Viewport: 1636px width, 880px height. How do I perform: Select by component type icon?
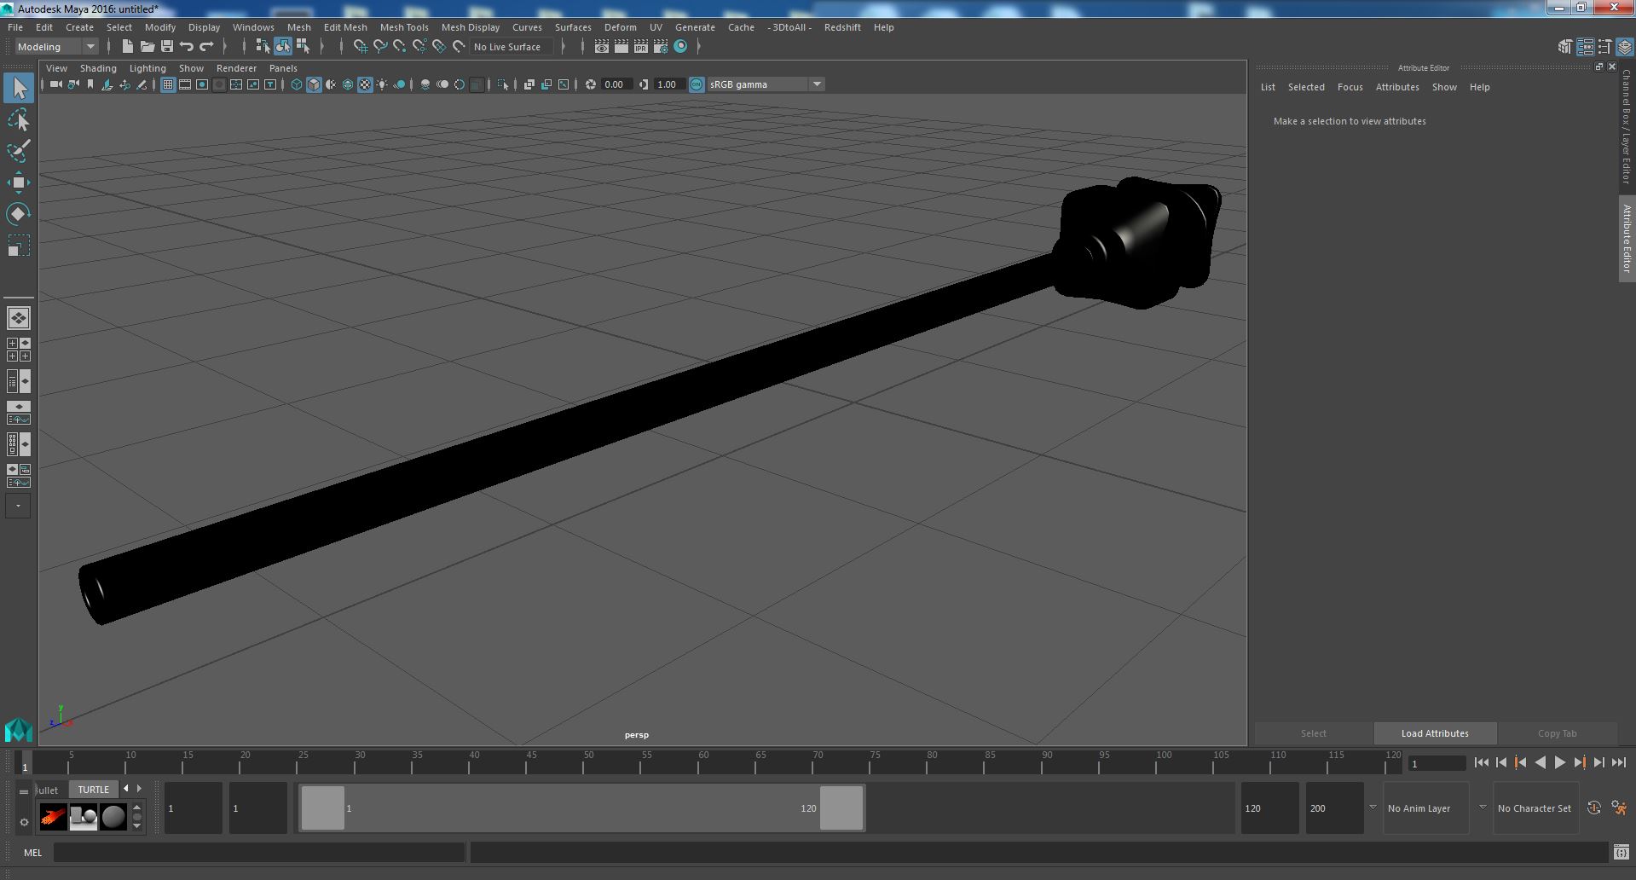(303, 47)
